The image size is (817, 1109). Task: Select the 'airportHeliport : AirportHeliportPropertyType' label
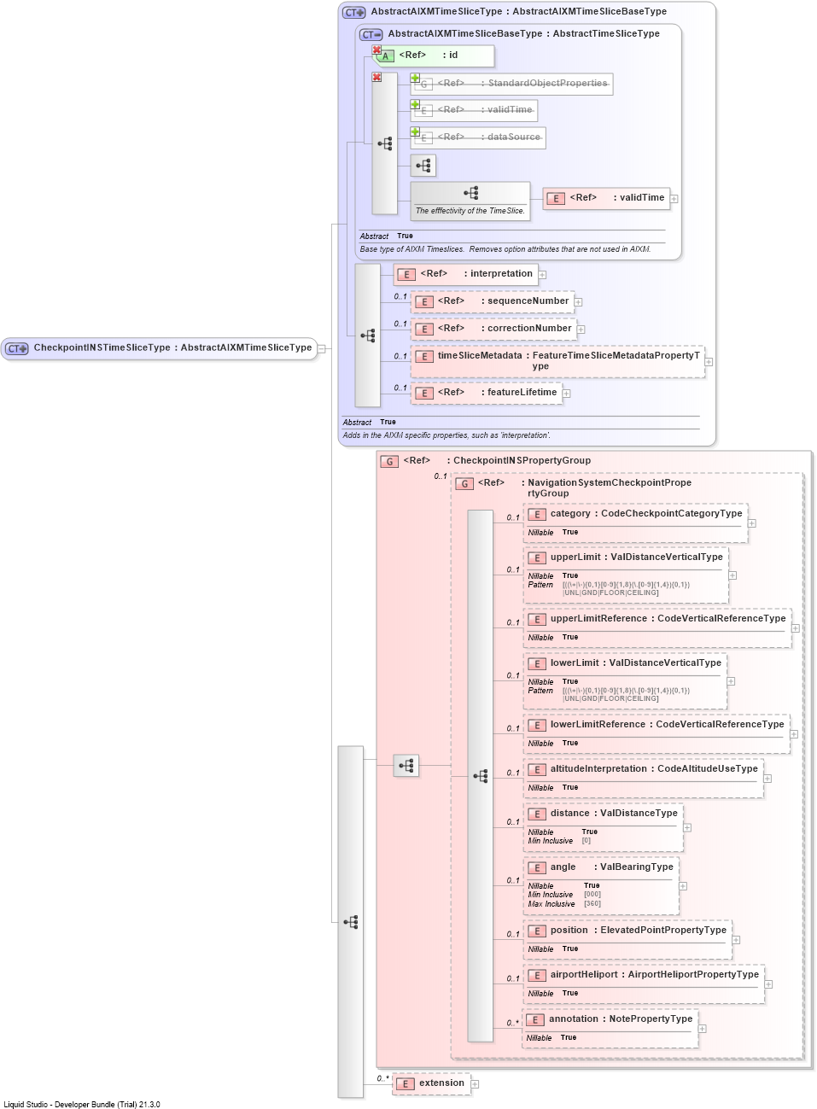(x=655, y=975)
